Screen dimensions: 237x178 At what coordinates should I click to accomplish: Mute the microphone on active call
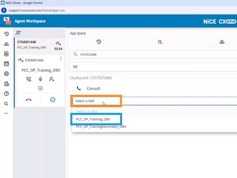pyautogui.click(x=40, y=79)
